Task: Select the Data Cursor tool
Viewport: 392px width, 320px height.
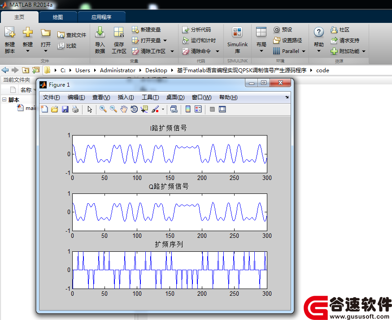Action: 144,109
